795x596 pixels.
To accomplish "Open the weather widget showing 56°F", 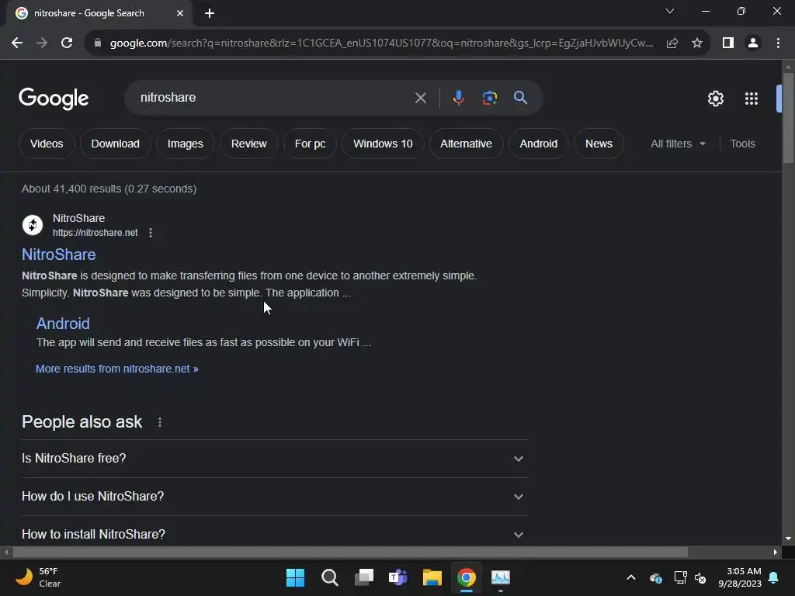I will point(38,577).
